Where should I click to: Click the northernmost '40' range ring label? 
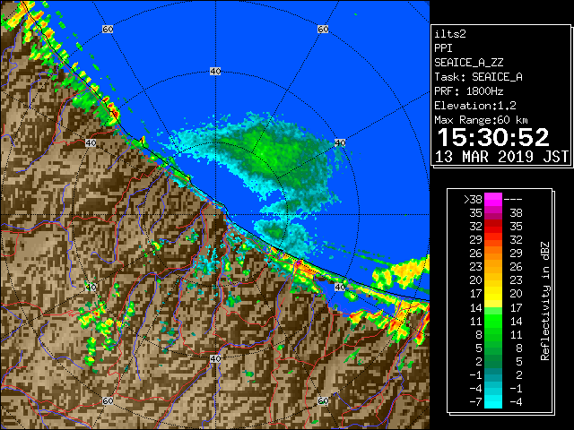pos(215,72)
